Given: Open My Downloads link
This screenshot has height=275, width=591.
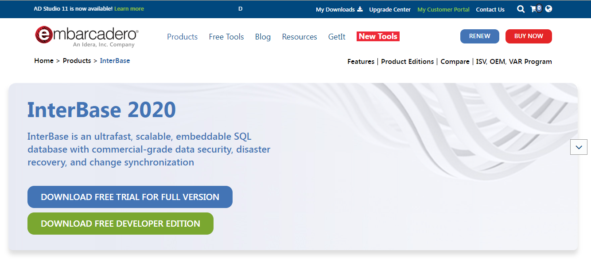Looking at the screenshot, I should pos(335,9).
